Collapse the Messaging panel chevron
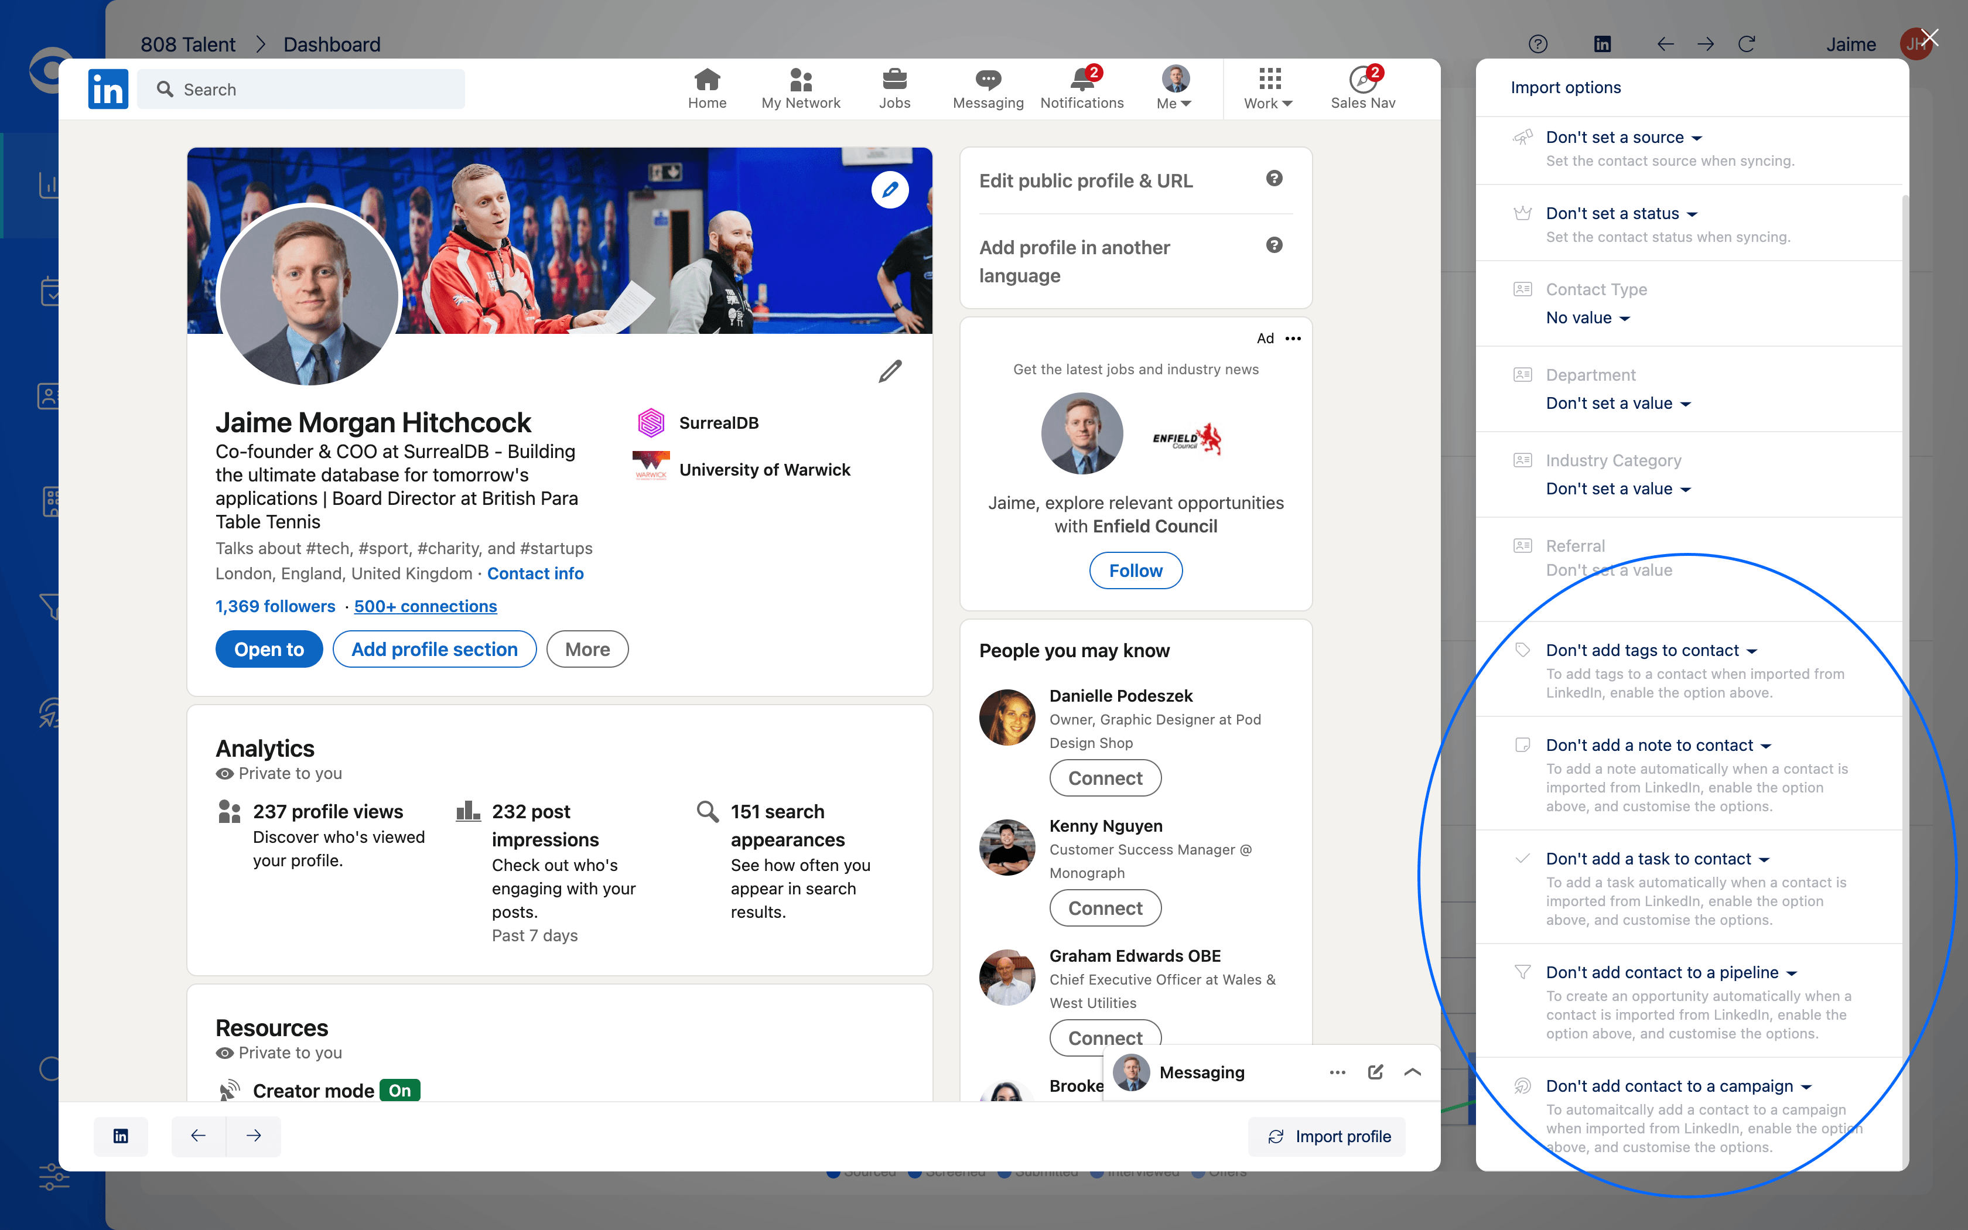The width and height of the screenshot is (1968, 1230). pos(1413,1072)
